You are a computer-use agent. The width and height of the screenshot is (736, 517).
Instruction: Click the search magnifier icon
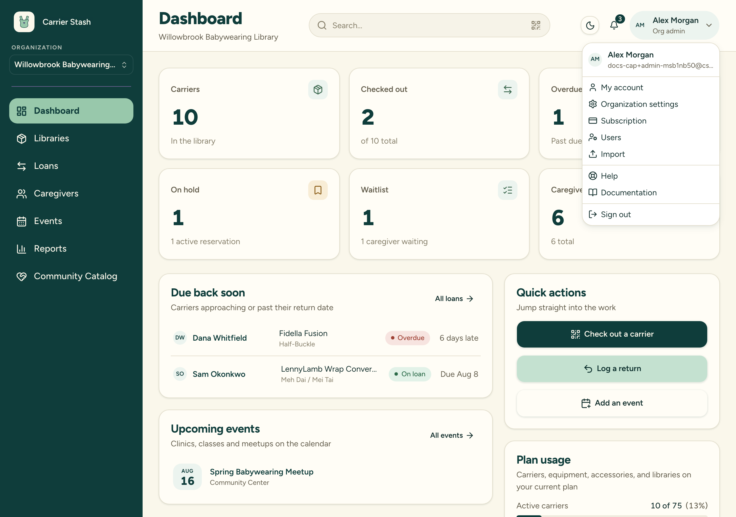point(322,25)
